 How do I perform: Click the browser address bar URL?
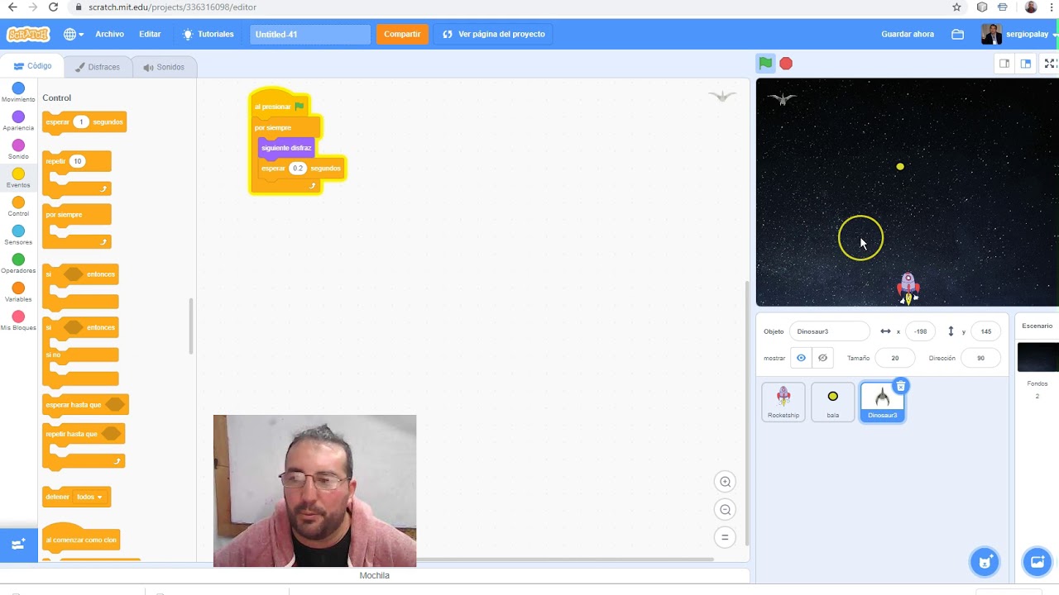172,7
